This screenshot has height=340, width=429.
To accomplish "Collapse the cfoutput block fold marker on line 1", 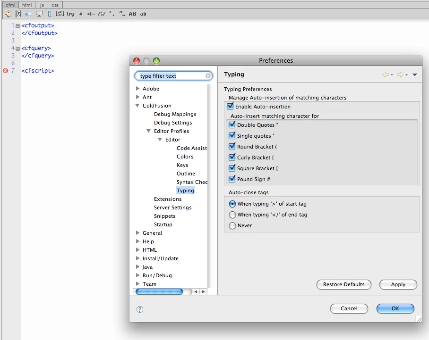I will pyautogui.click(x=17, y=26).
